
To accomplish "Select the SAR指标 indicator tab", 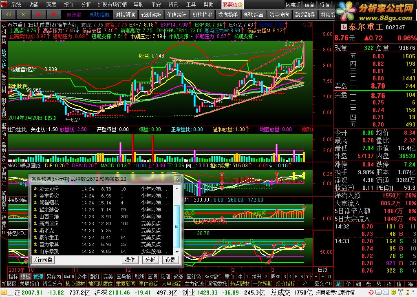I will 213,277.
